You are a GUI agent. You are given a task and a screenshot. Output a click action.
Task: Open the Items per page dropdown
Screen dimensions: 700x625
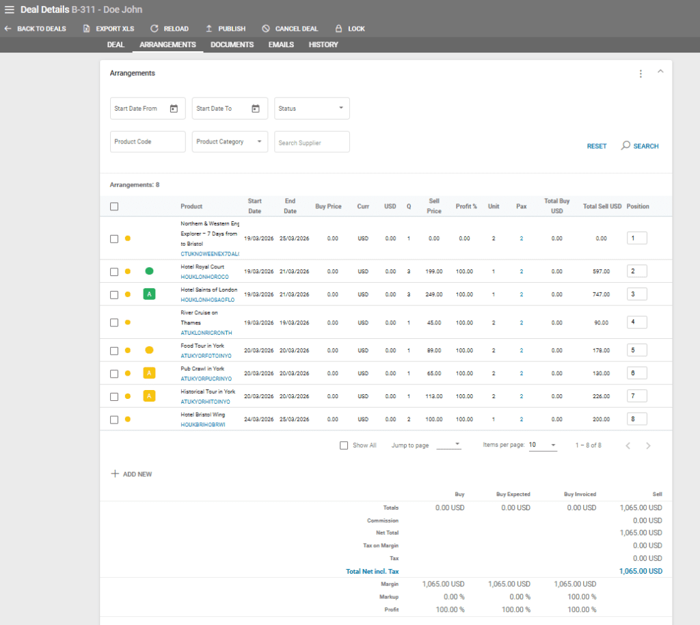[x=543, y=445]
